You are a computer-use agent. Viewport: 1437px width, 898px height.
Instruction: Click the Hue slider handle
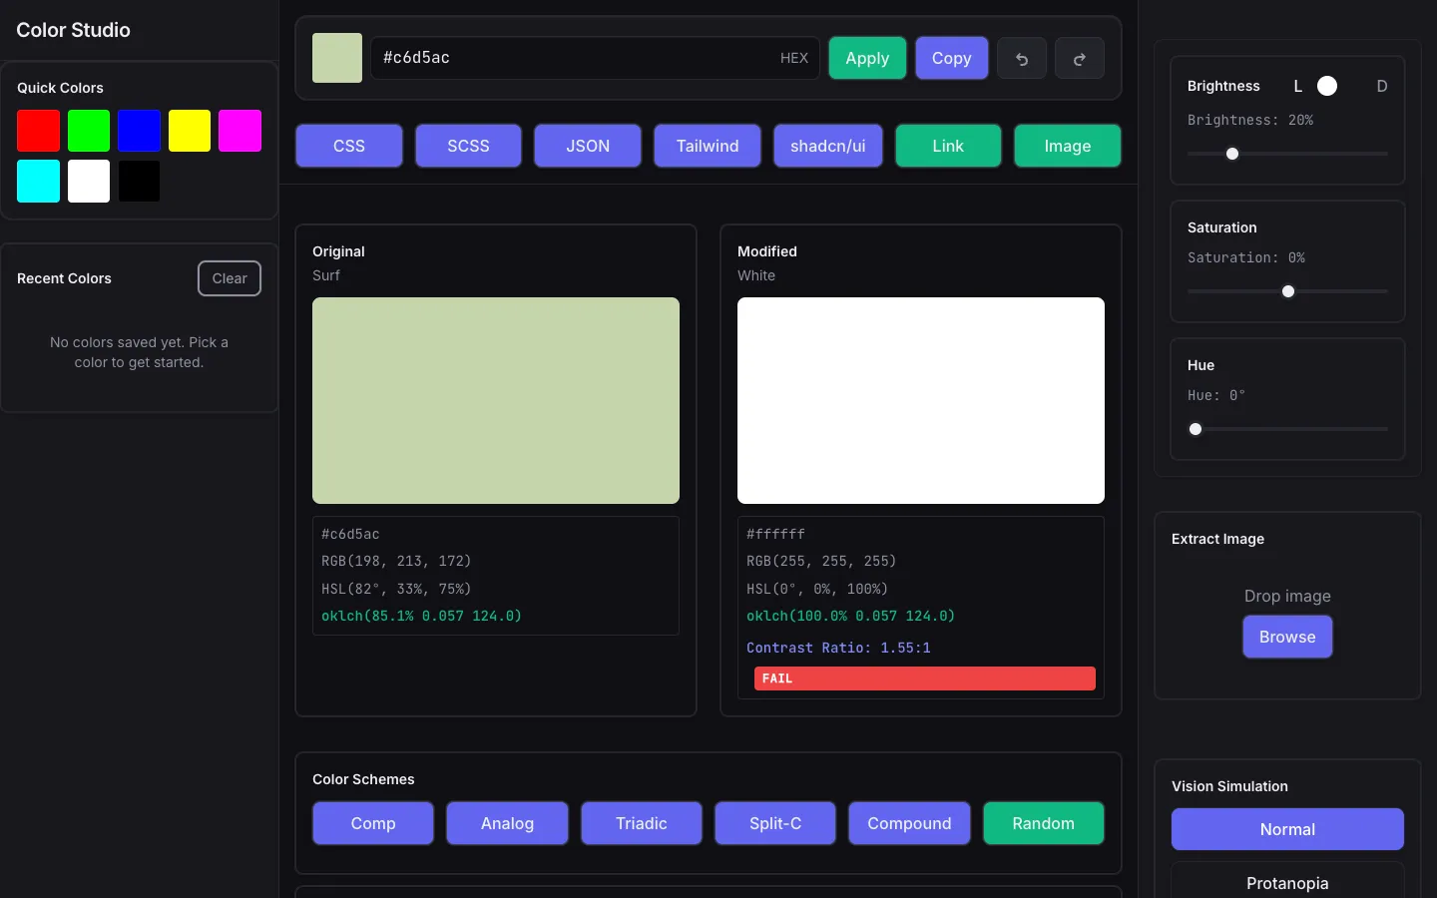click(1196, 429)
